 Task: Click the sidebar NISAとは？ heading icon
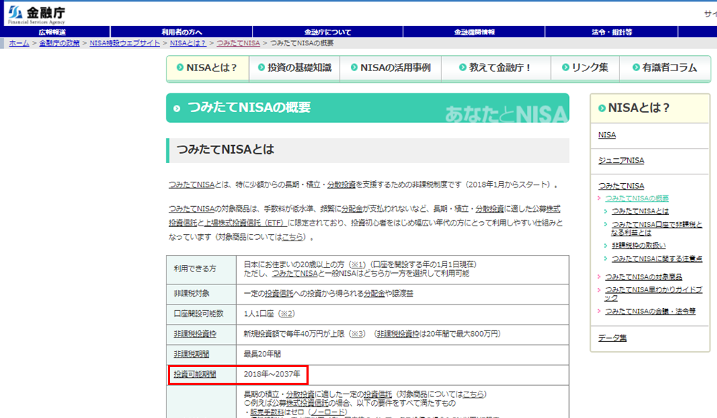[601, 108]
